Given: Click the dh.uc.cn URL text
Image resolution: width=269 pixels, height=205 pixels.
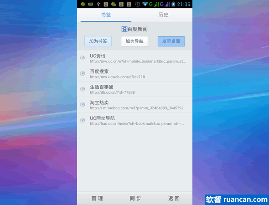Looking at the screenshot, I should (x=112, y=92).
